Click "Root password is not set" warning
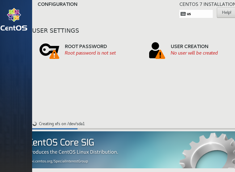Viewport: 235px width, 172px height. click(x=90, y=53)
